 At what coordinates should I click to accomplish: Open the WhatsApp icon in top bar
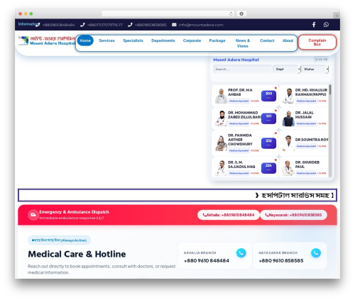(326, 25)
